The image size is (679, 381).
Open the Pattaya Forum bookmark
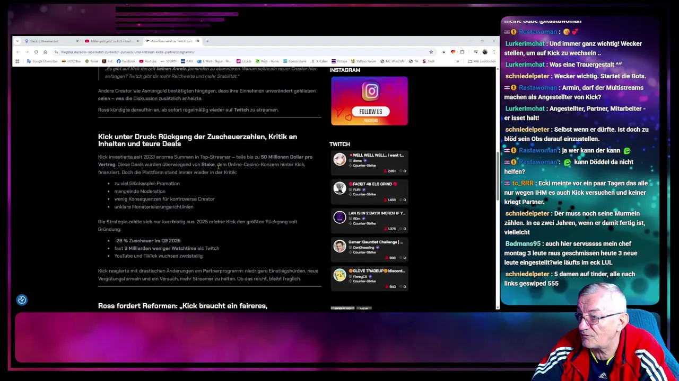[364, 61]
